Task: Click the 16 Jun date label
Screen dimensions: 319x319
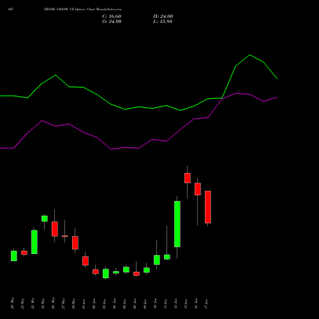Action: tap(196, 304)
